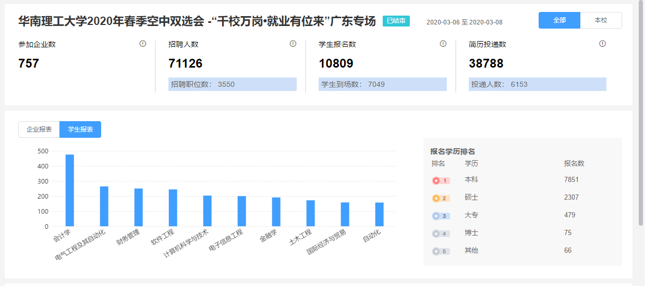Click info icon next to 简历投递数
The image size is (645, 286).
coord(603,44)
